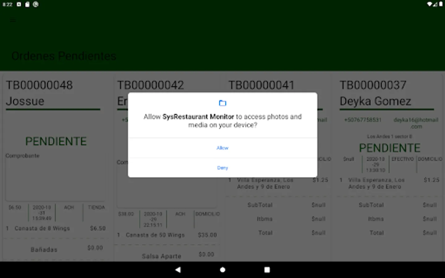This screenshot has height=278, width=445.
Task: Click the Ordenes Pendientes title
Action: point(64,56)
